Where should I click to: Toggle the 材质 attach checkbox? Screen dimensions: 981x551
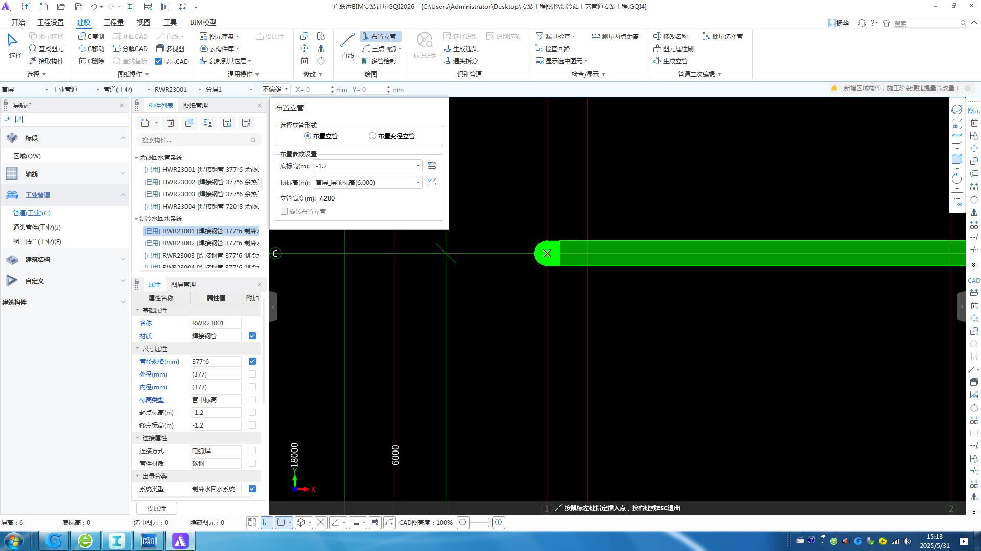(x=252, y=336)
